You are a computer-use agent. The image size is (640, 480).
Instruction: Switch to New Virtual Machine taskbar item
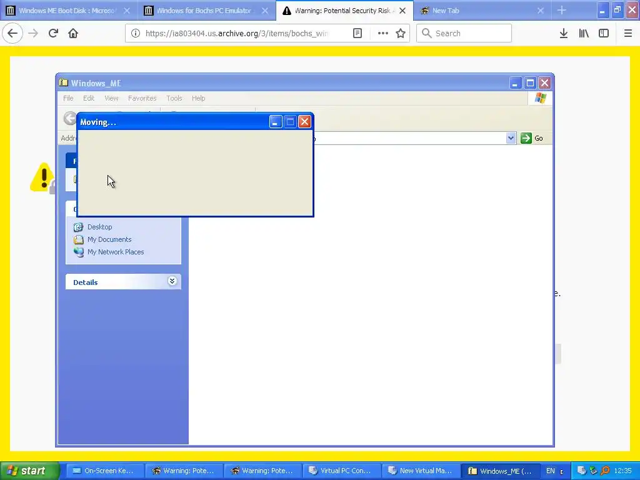421,471
